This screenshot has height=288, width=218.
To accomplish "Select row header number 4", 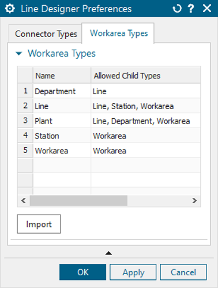I will [x=25, y=135].
